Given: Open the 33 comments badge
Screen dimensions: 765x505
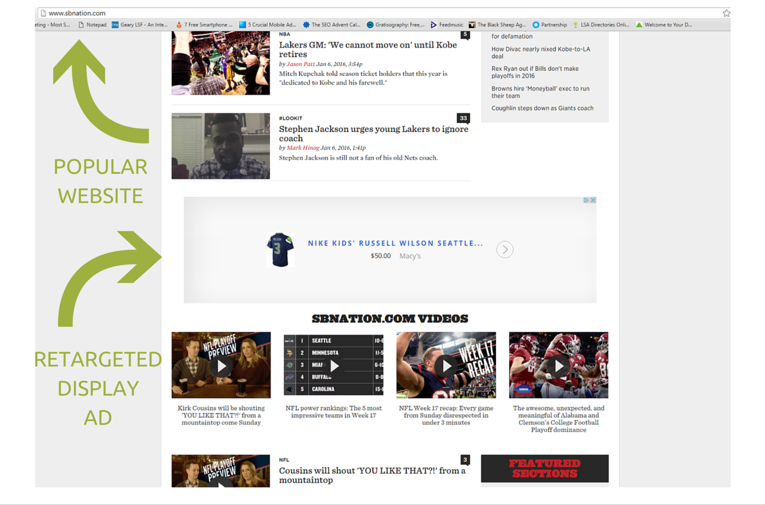Looking at the screenshot, I should pyautogui.click(x=463, y=118).
